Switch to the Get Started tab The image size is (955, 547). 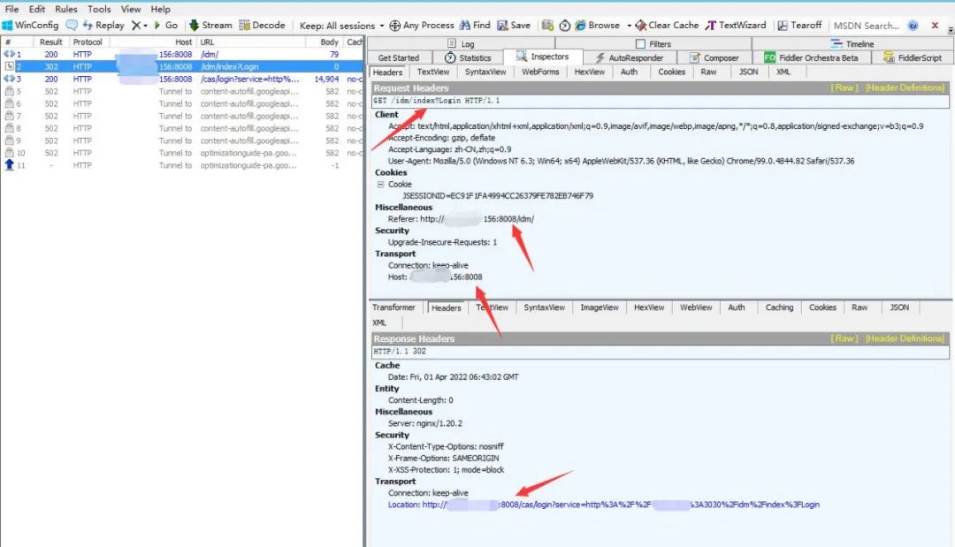pos(398,57)
